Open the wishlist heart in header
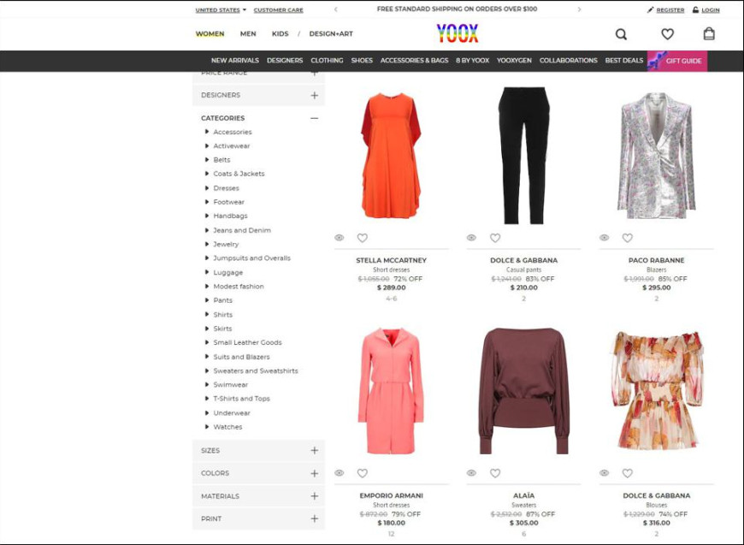744x545 pixels. [x=667, y=34]
